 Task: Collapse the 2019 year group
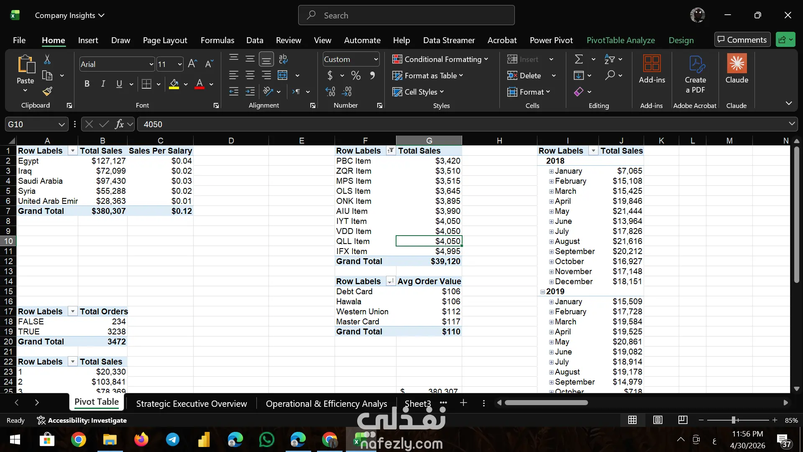542,292
